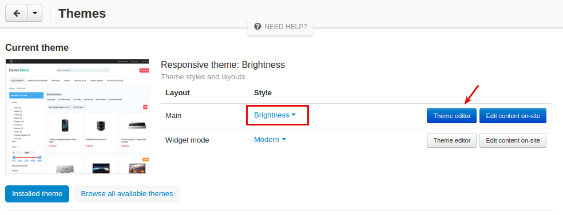This screenshot has width=563, height=215.
Task: Click the right handle of the Price slider
Action: (x=40, y=157)
